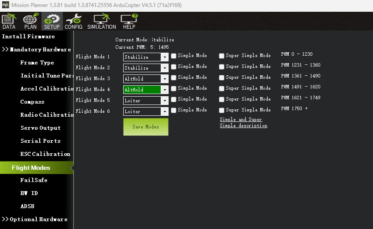Open Accel Calibration page

[x=47, y=89]
